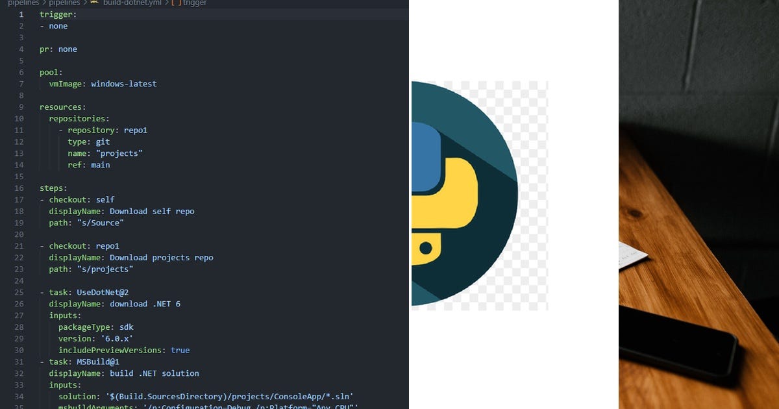
Task: Click 'packageType: sdk' line
Action: tap(96, 327)
